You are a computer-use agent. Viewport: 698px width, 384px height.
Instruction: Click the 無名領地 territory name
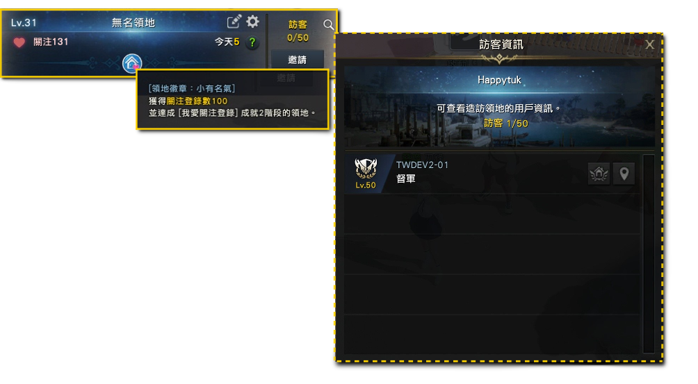tap(133, 23)
